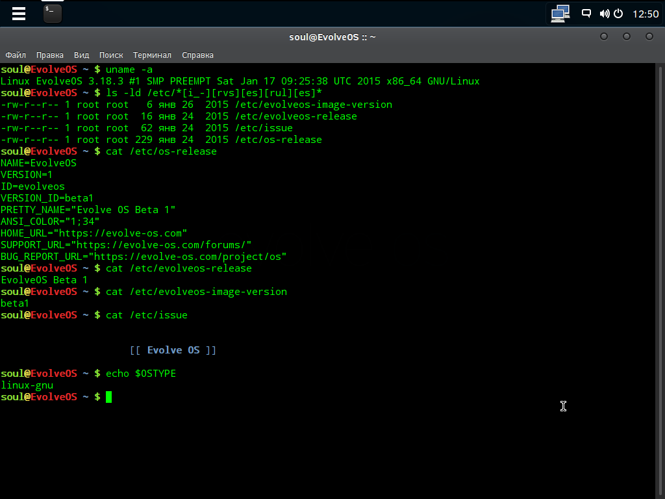Image resolution: width=665 pixels, height=499 pixels.
Task: Open the network connections tray icon
Action: pos(560,14)
